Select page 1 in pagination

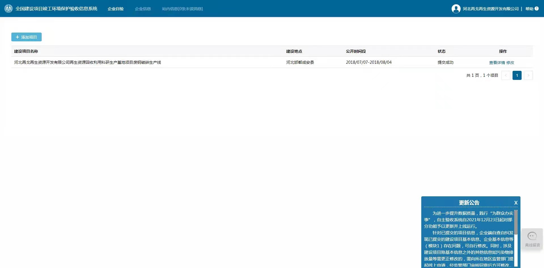[x=517, y=75]
